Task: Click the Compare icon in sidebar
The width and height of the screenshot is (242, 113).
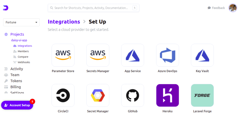Action: (15, 57)
